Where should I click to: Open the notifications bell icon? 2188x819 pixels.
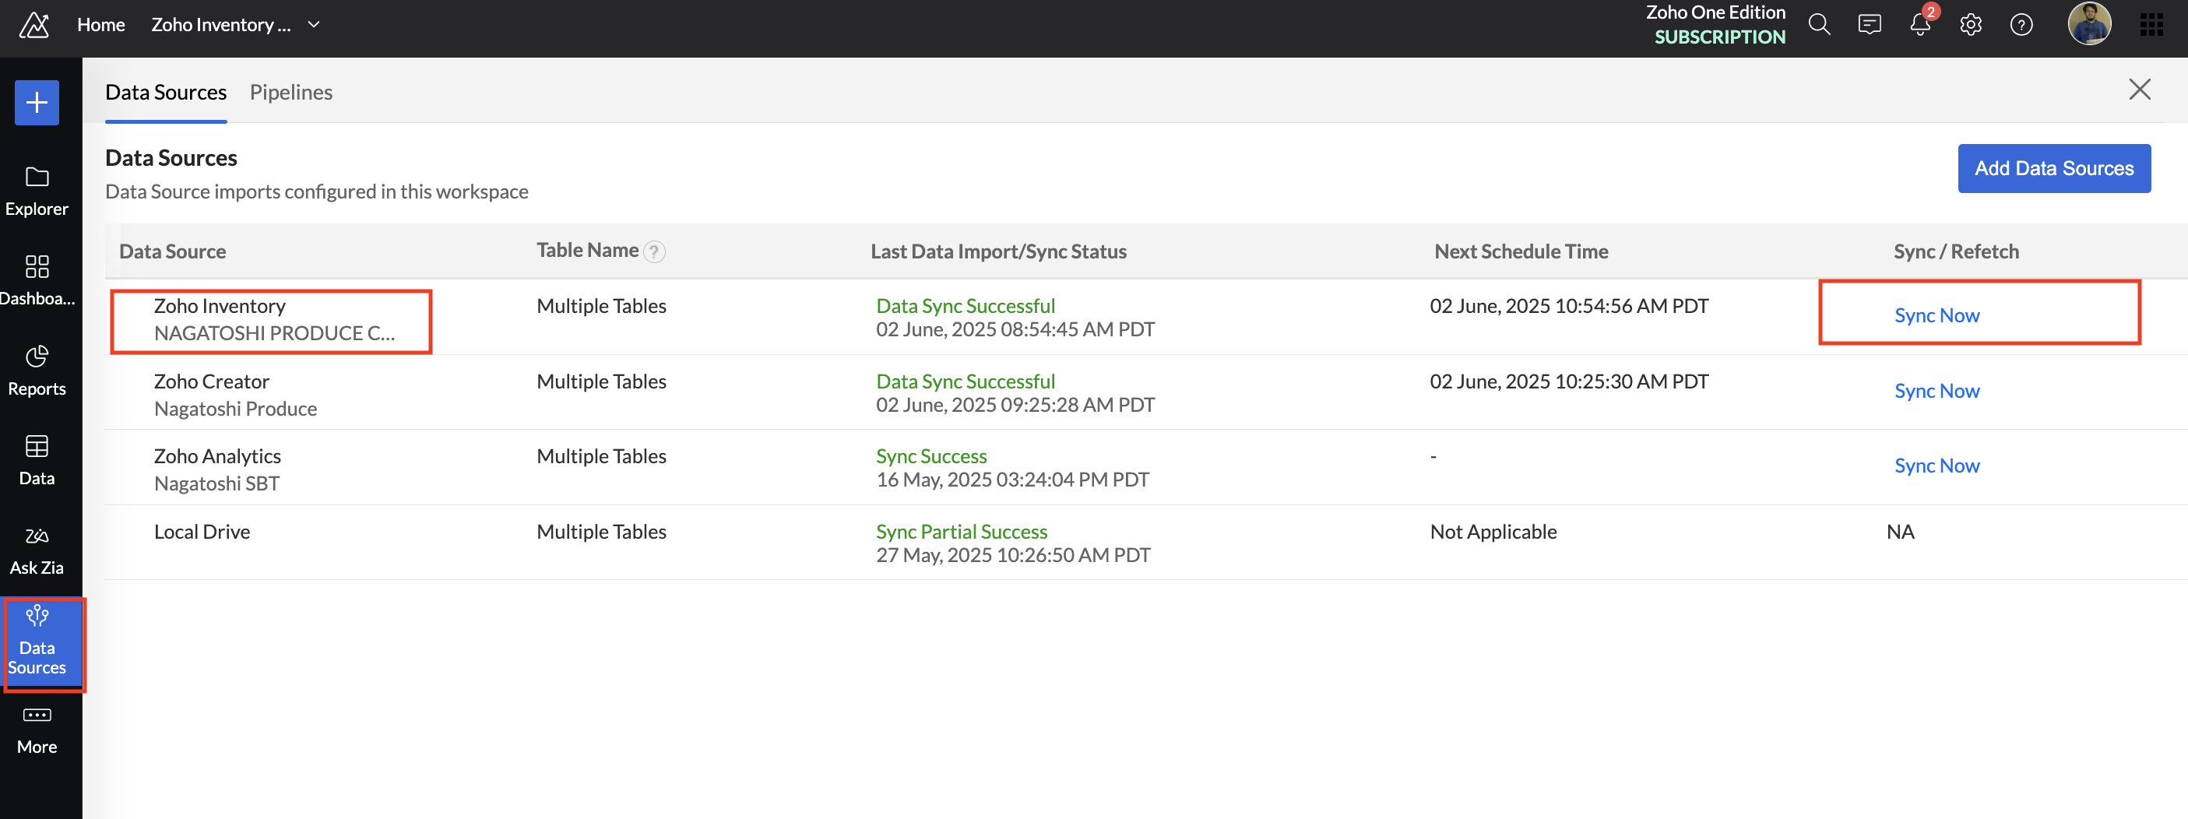pyautogui.click(x=1919, y=25)
